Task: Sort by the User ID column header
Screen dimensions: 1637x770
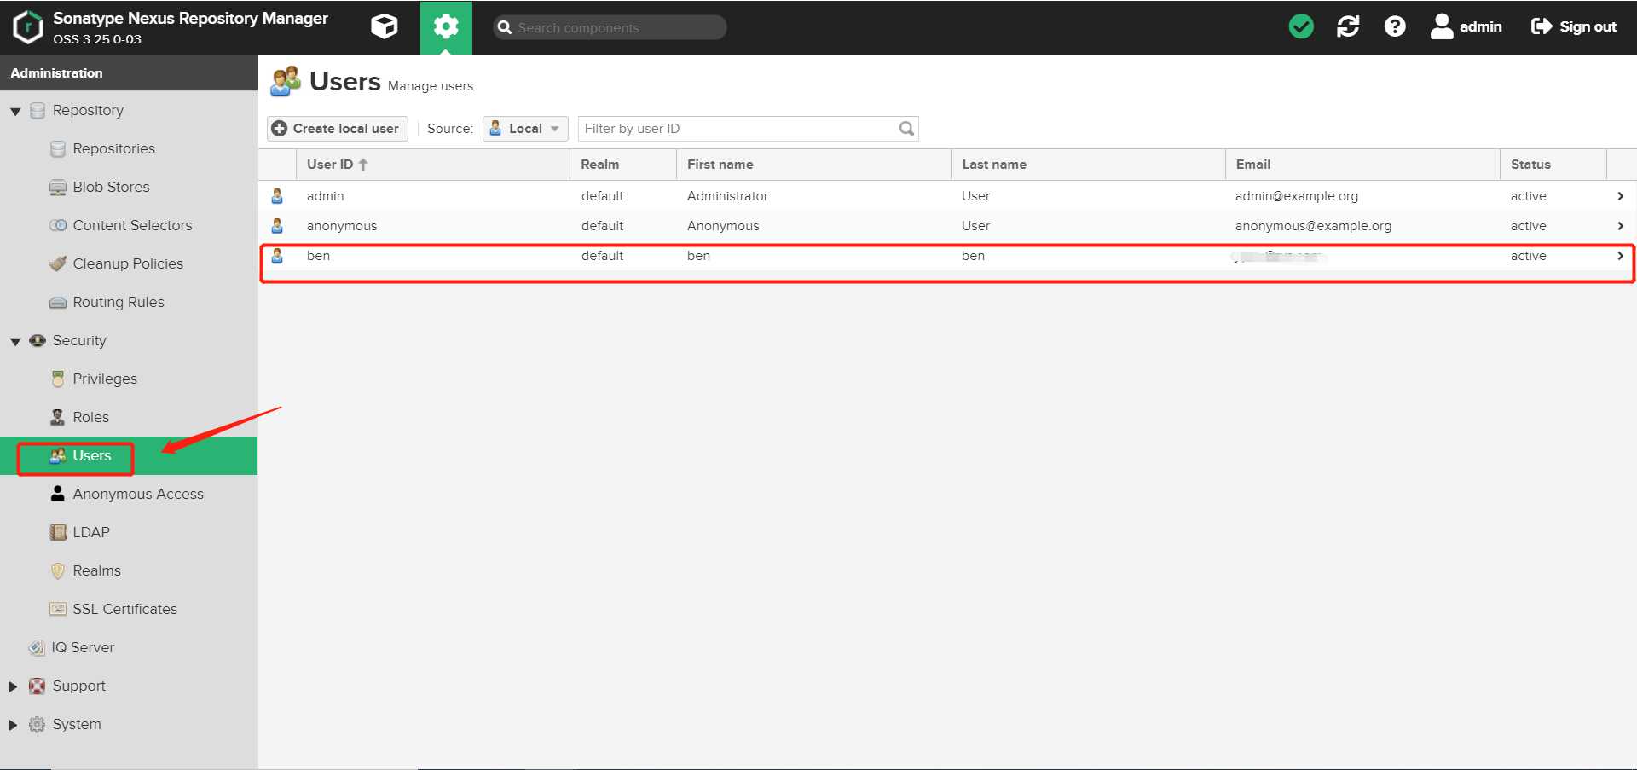Action: [x=432, y=165]
